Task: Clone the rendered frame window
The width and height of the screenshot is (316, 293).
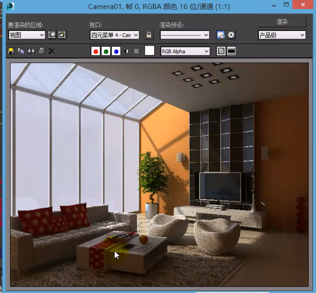Action: pyautogui.click(x=31, y=51)
